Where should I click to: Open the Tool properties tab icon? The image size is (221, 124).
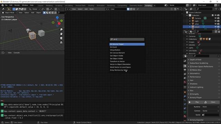[x=185, y=61]
